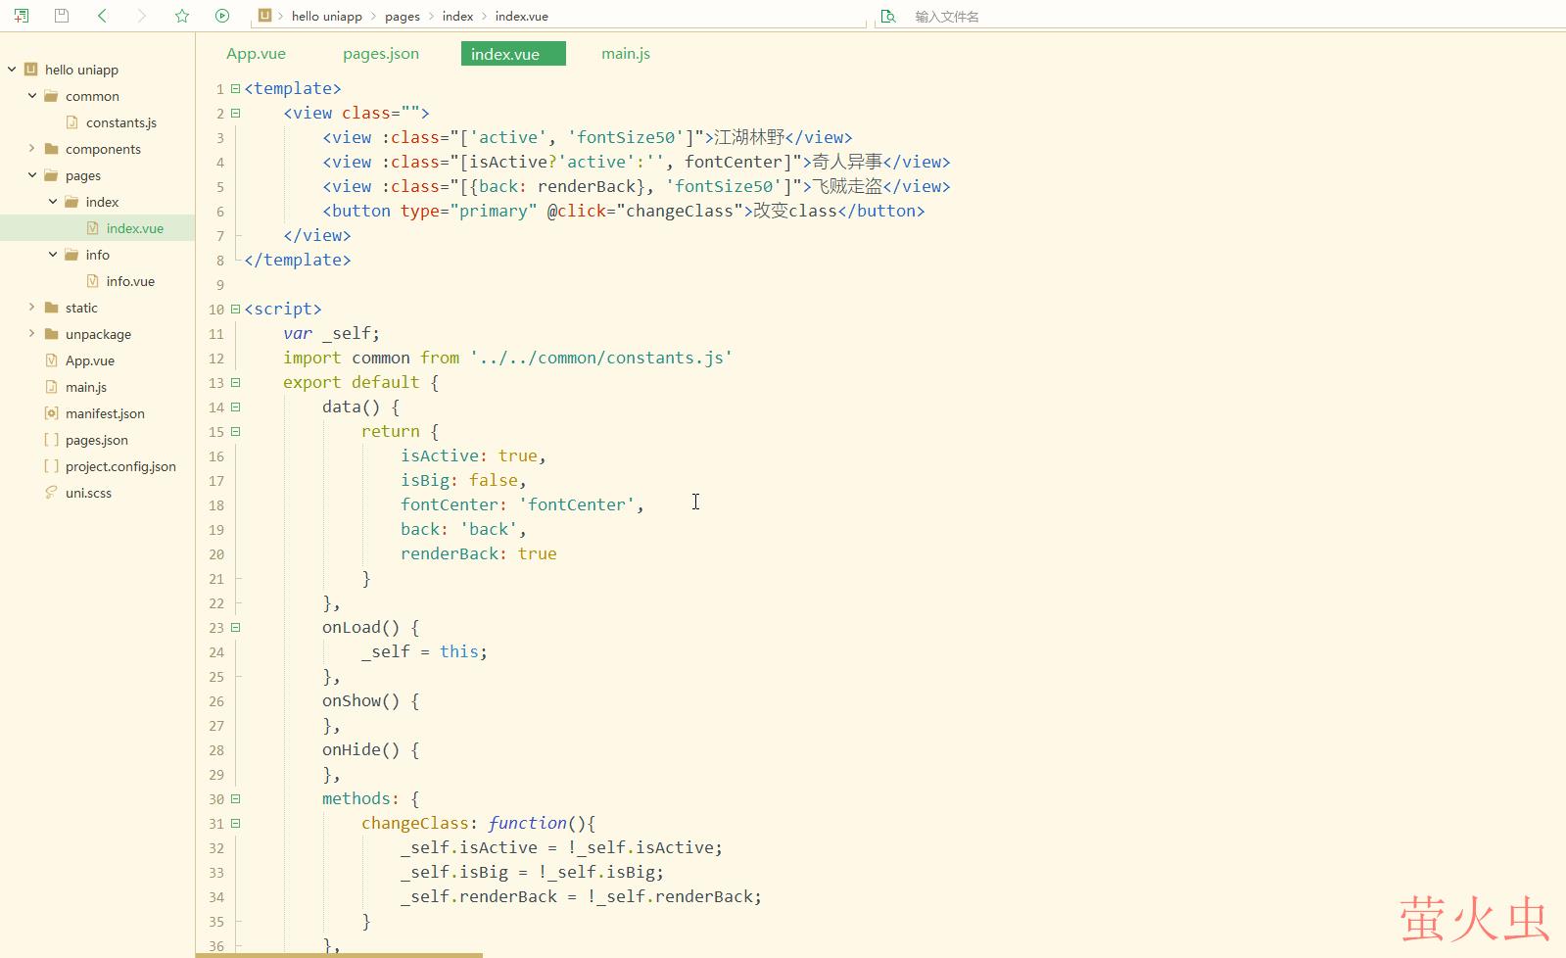
Task: Click 'hello uniapp' in the breadcrumb
Action: pos(326,17)
